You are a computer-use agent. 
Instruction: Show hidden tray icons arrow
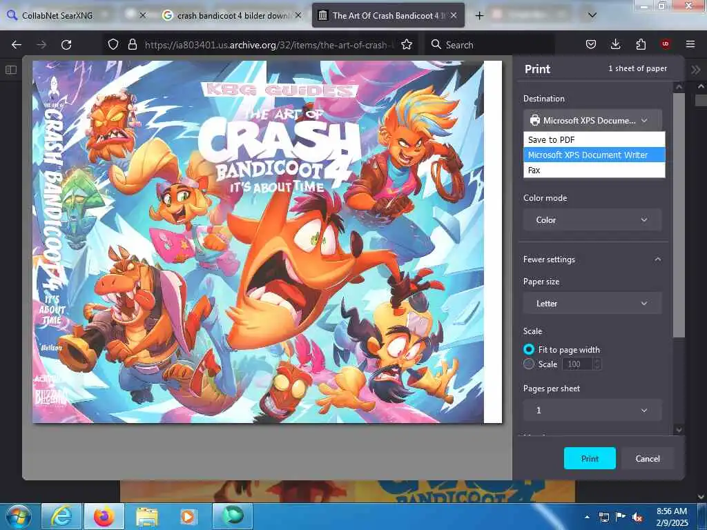pyautogui.click(x=587, y=517)
